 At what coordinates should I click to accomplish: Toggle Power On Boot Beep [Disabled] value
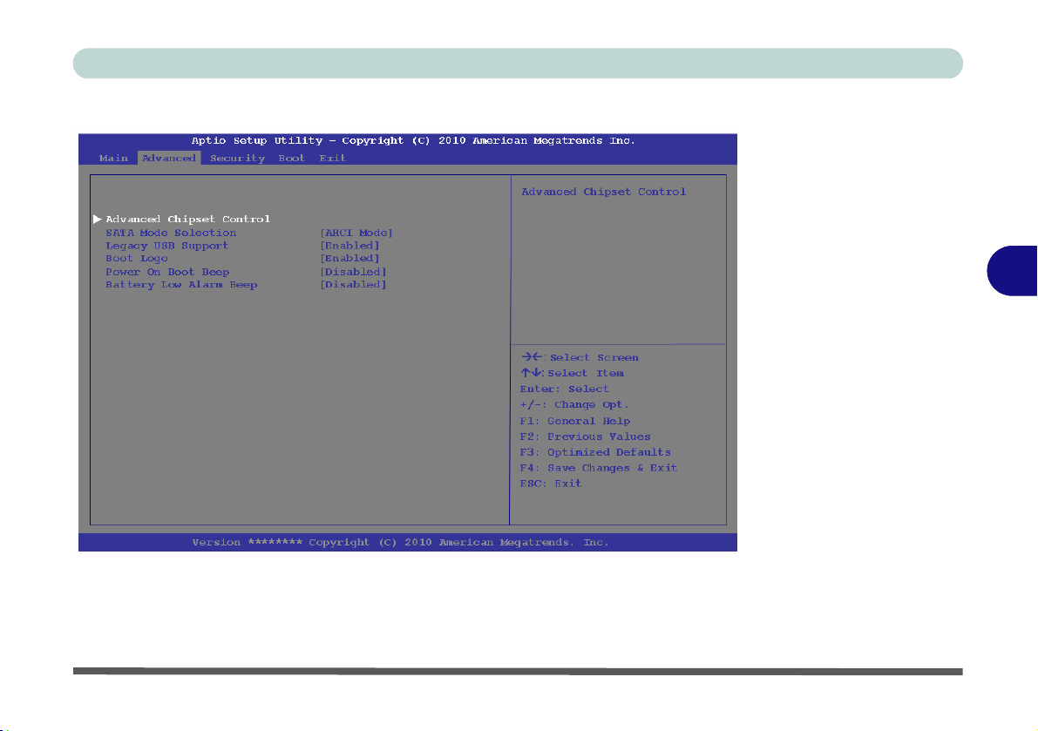(x=353, y=272)
